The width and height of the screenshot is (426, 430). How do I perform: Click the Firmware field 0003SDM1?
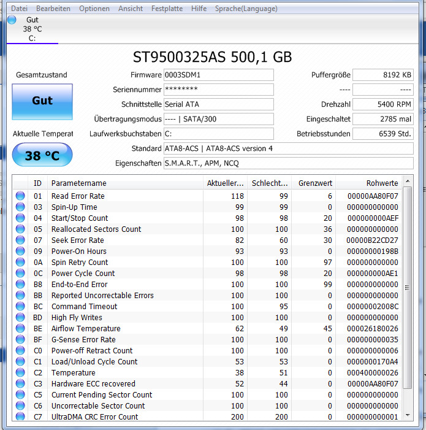coord(219,75)
